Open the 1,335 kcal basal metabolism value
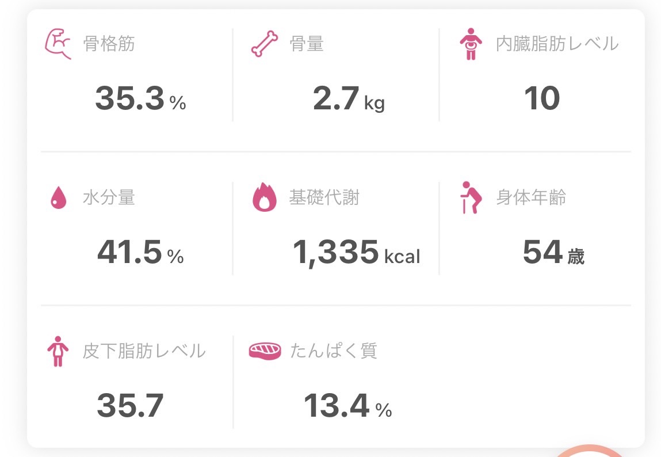This screenshot has height=457, width=661. click(x=357, y=253)
